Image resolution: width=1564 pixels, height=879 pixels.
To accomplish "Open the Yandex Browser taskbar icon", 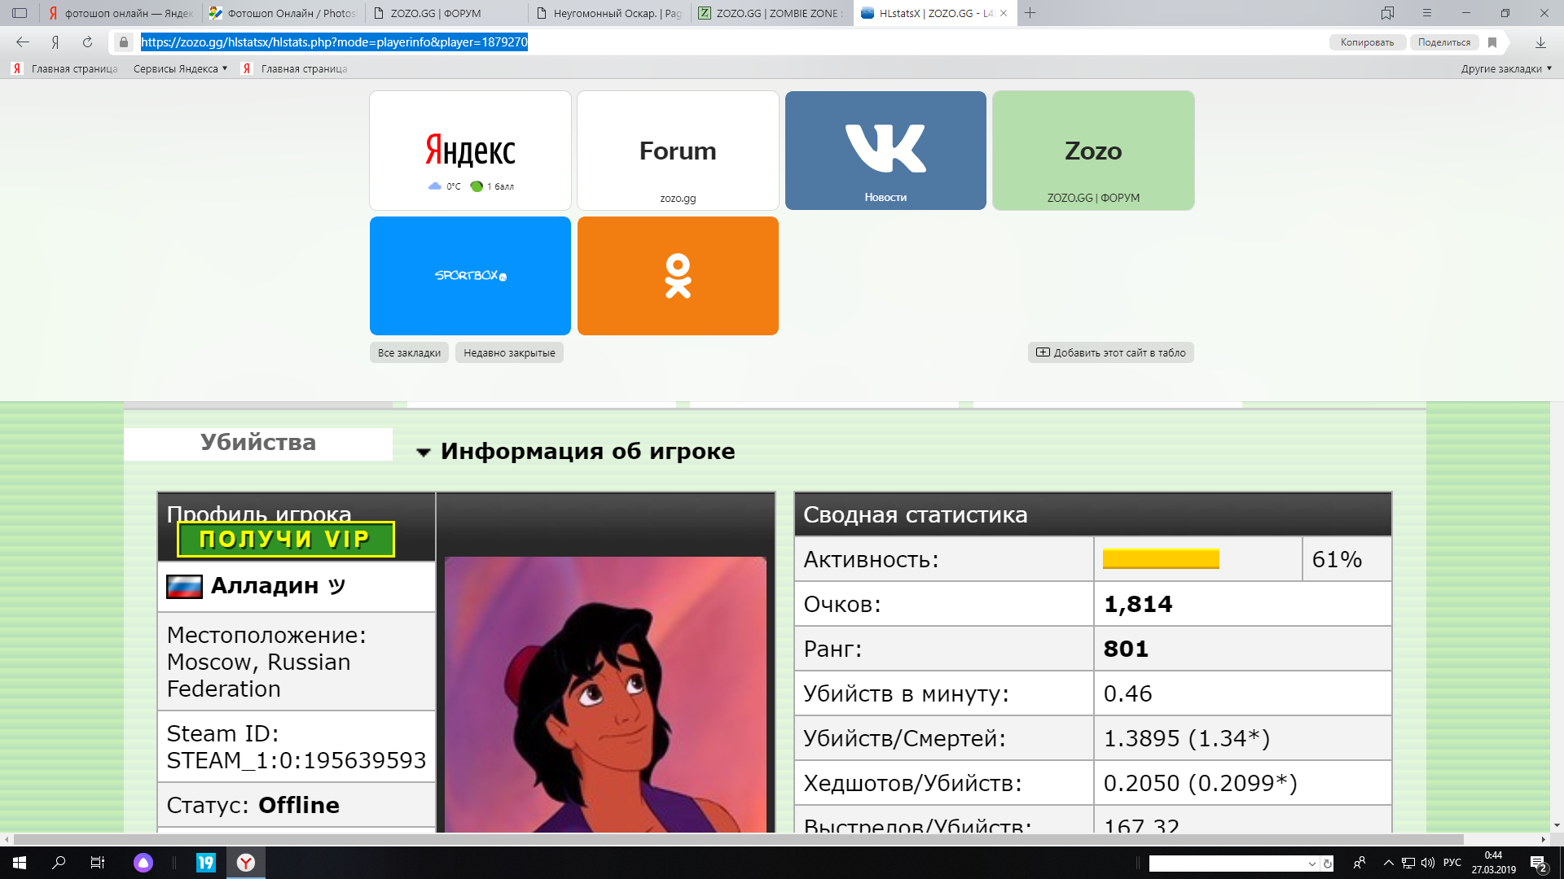I will 245,863.
